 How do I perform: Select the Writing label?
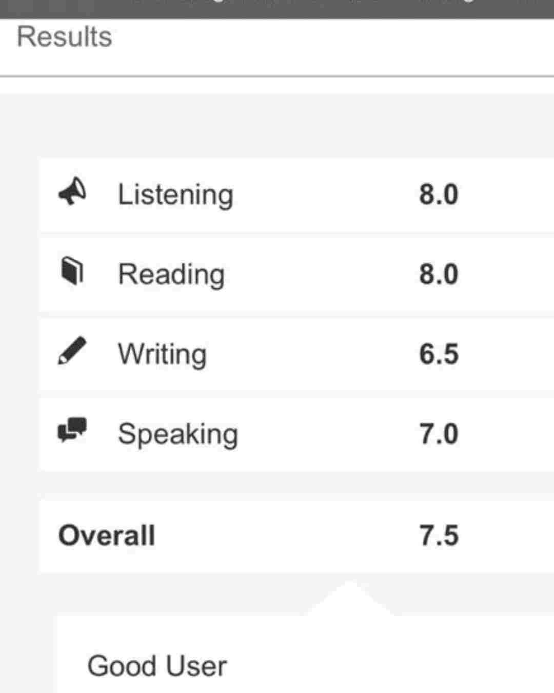coord(163,354)
